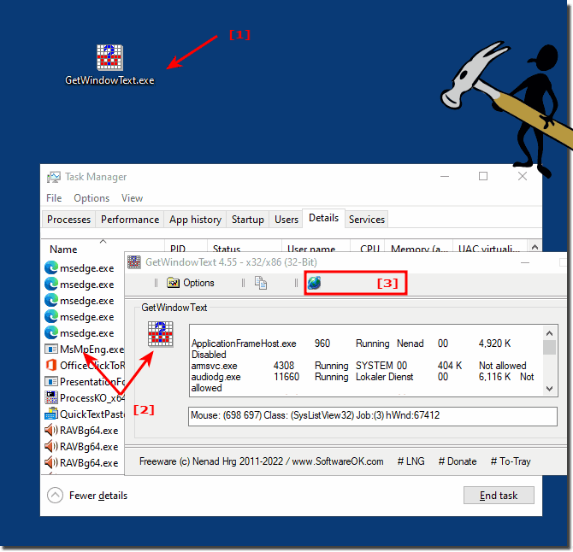This screenshot has height=552, width=573.
Task: Click the PresentationFontCache process icon
Action: tap(51, 382)
